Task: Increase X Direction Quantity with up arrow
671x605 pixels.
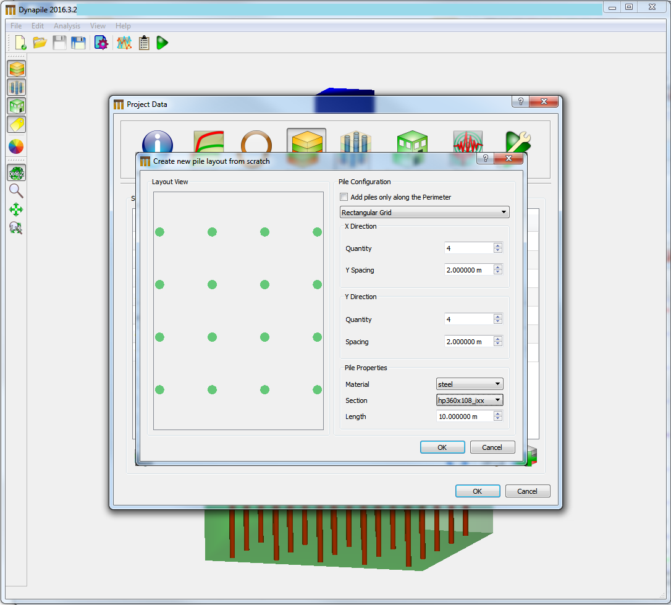Action: [x=497, y=245]
